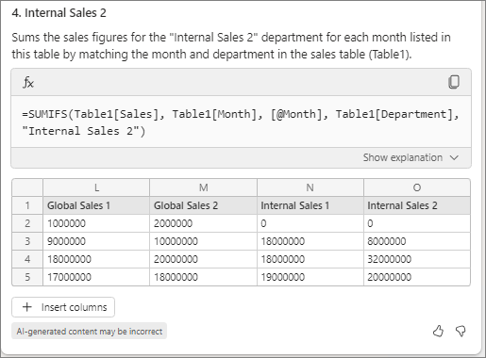Click the Global Sales 2 header cell
The image size is (486, 358).
203,205
